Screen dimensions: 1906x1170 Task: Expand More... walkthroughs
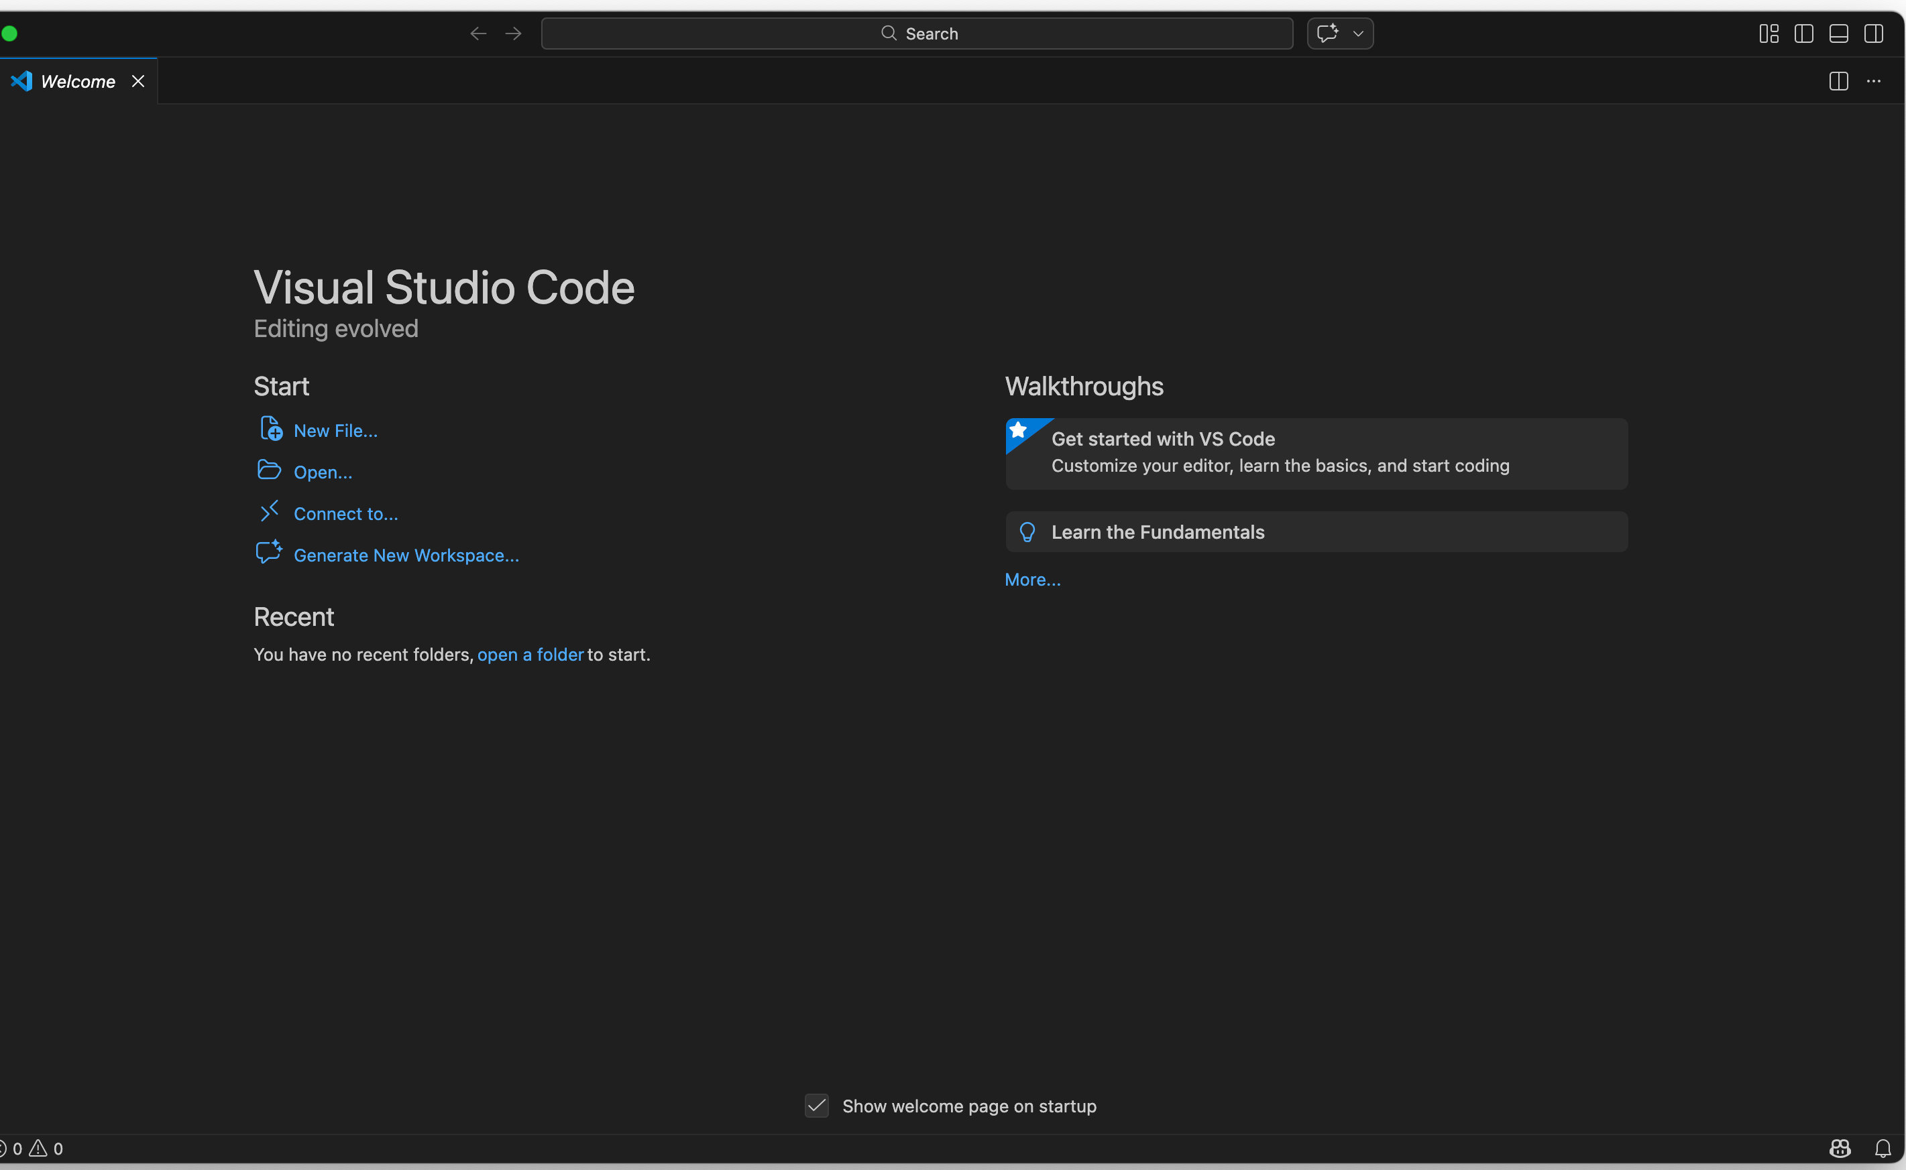point(1031,580)
